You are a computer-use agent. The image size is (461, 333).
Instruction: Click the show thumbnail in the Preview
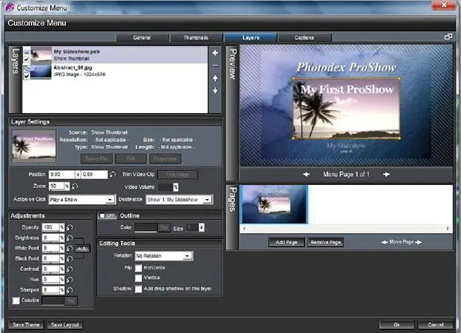[346, 108]
